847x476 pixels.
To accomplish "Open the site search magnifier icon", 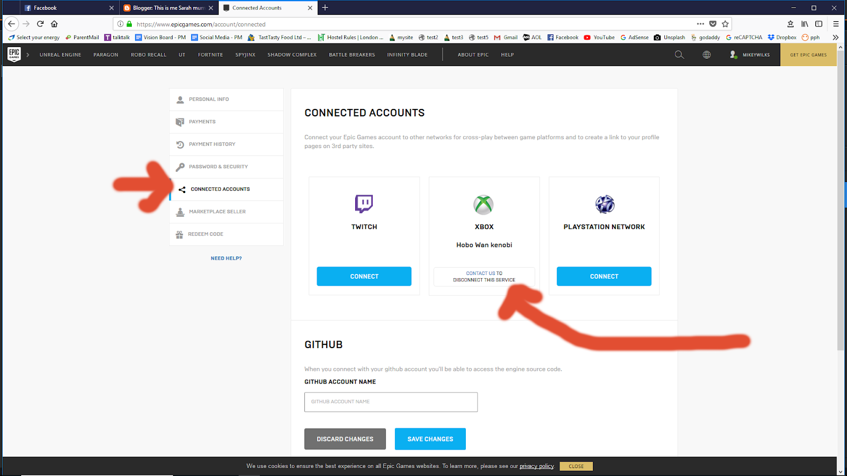I will 679,54.
